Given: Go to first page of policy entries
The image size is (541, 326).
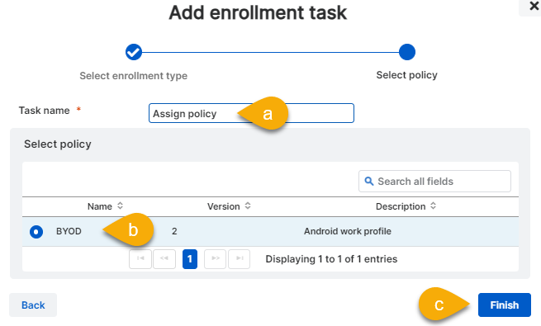Looking at the screenshot, I should 140,258.
